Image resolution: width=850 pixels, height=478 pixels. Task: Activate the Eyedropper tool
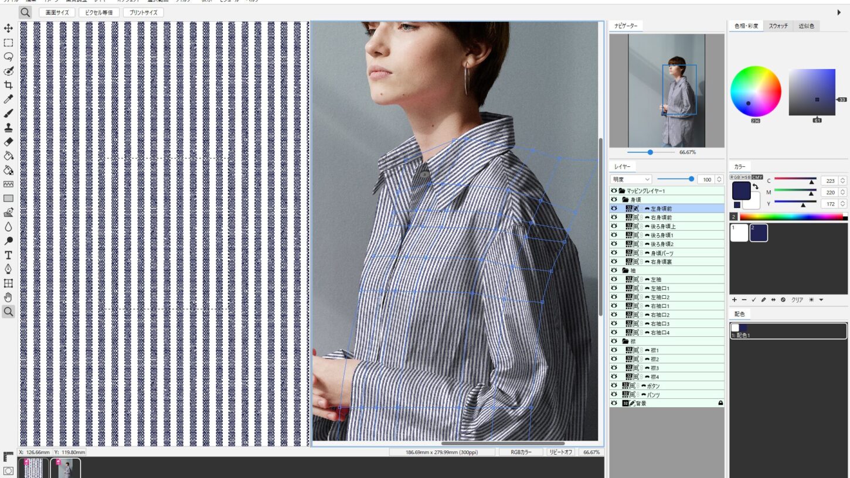point(8,100)
